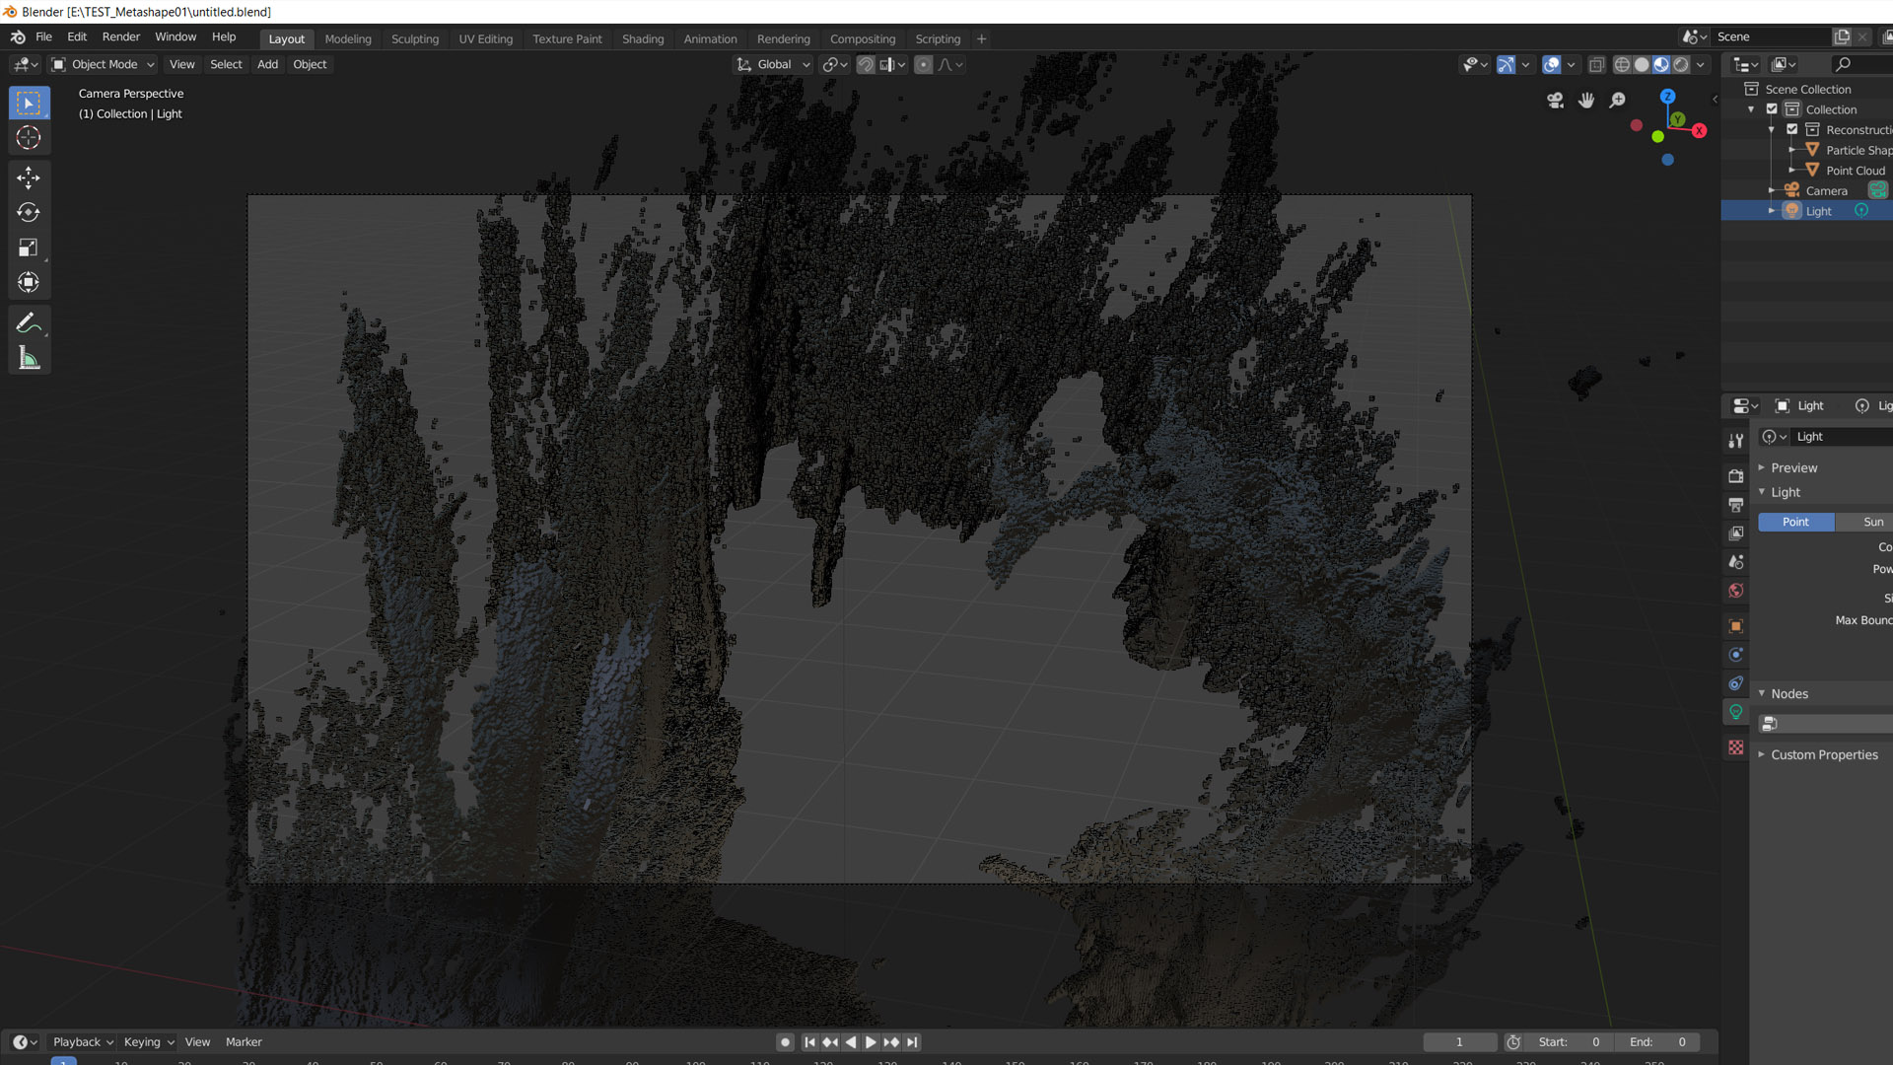The height and width of the screenshot is (1065, 1893).
Task: Select the Annotate tool
Action: pos(29,320)
